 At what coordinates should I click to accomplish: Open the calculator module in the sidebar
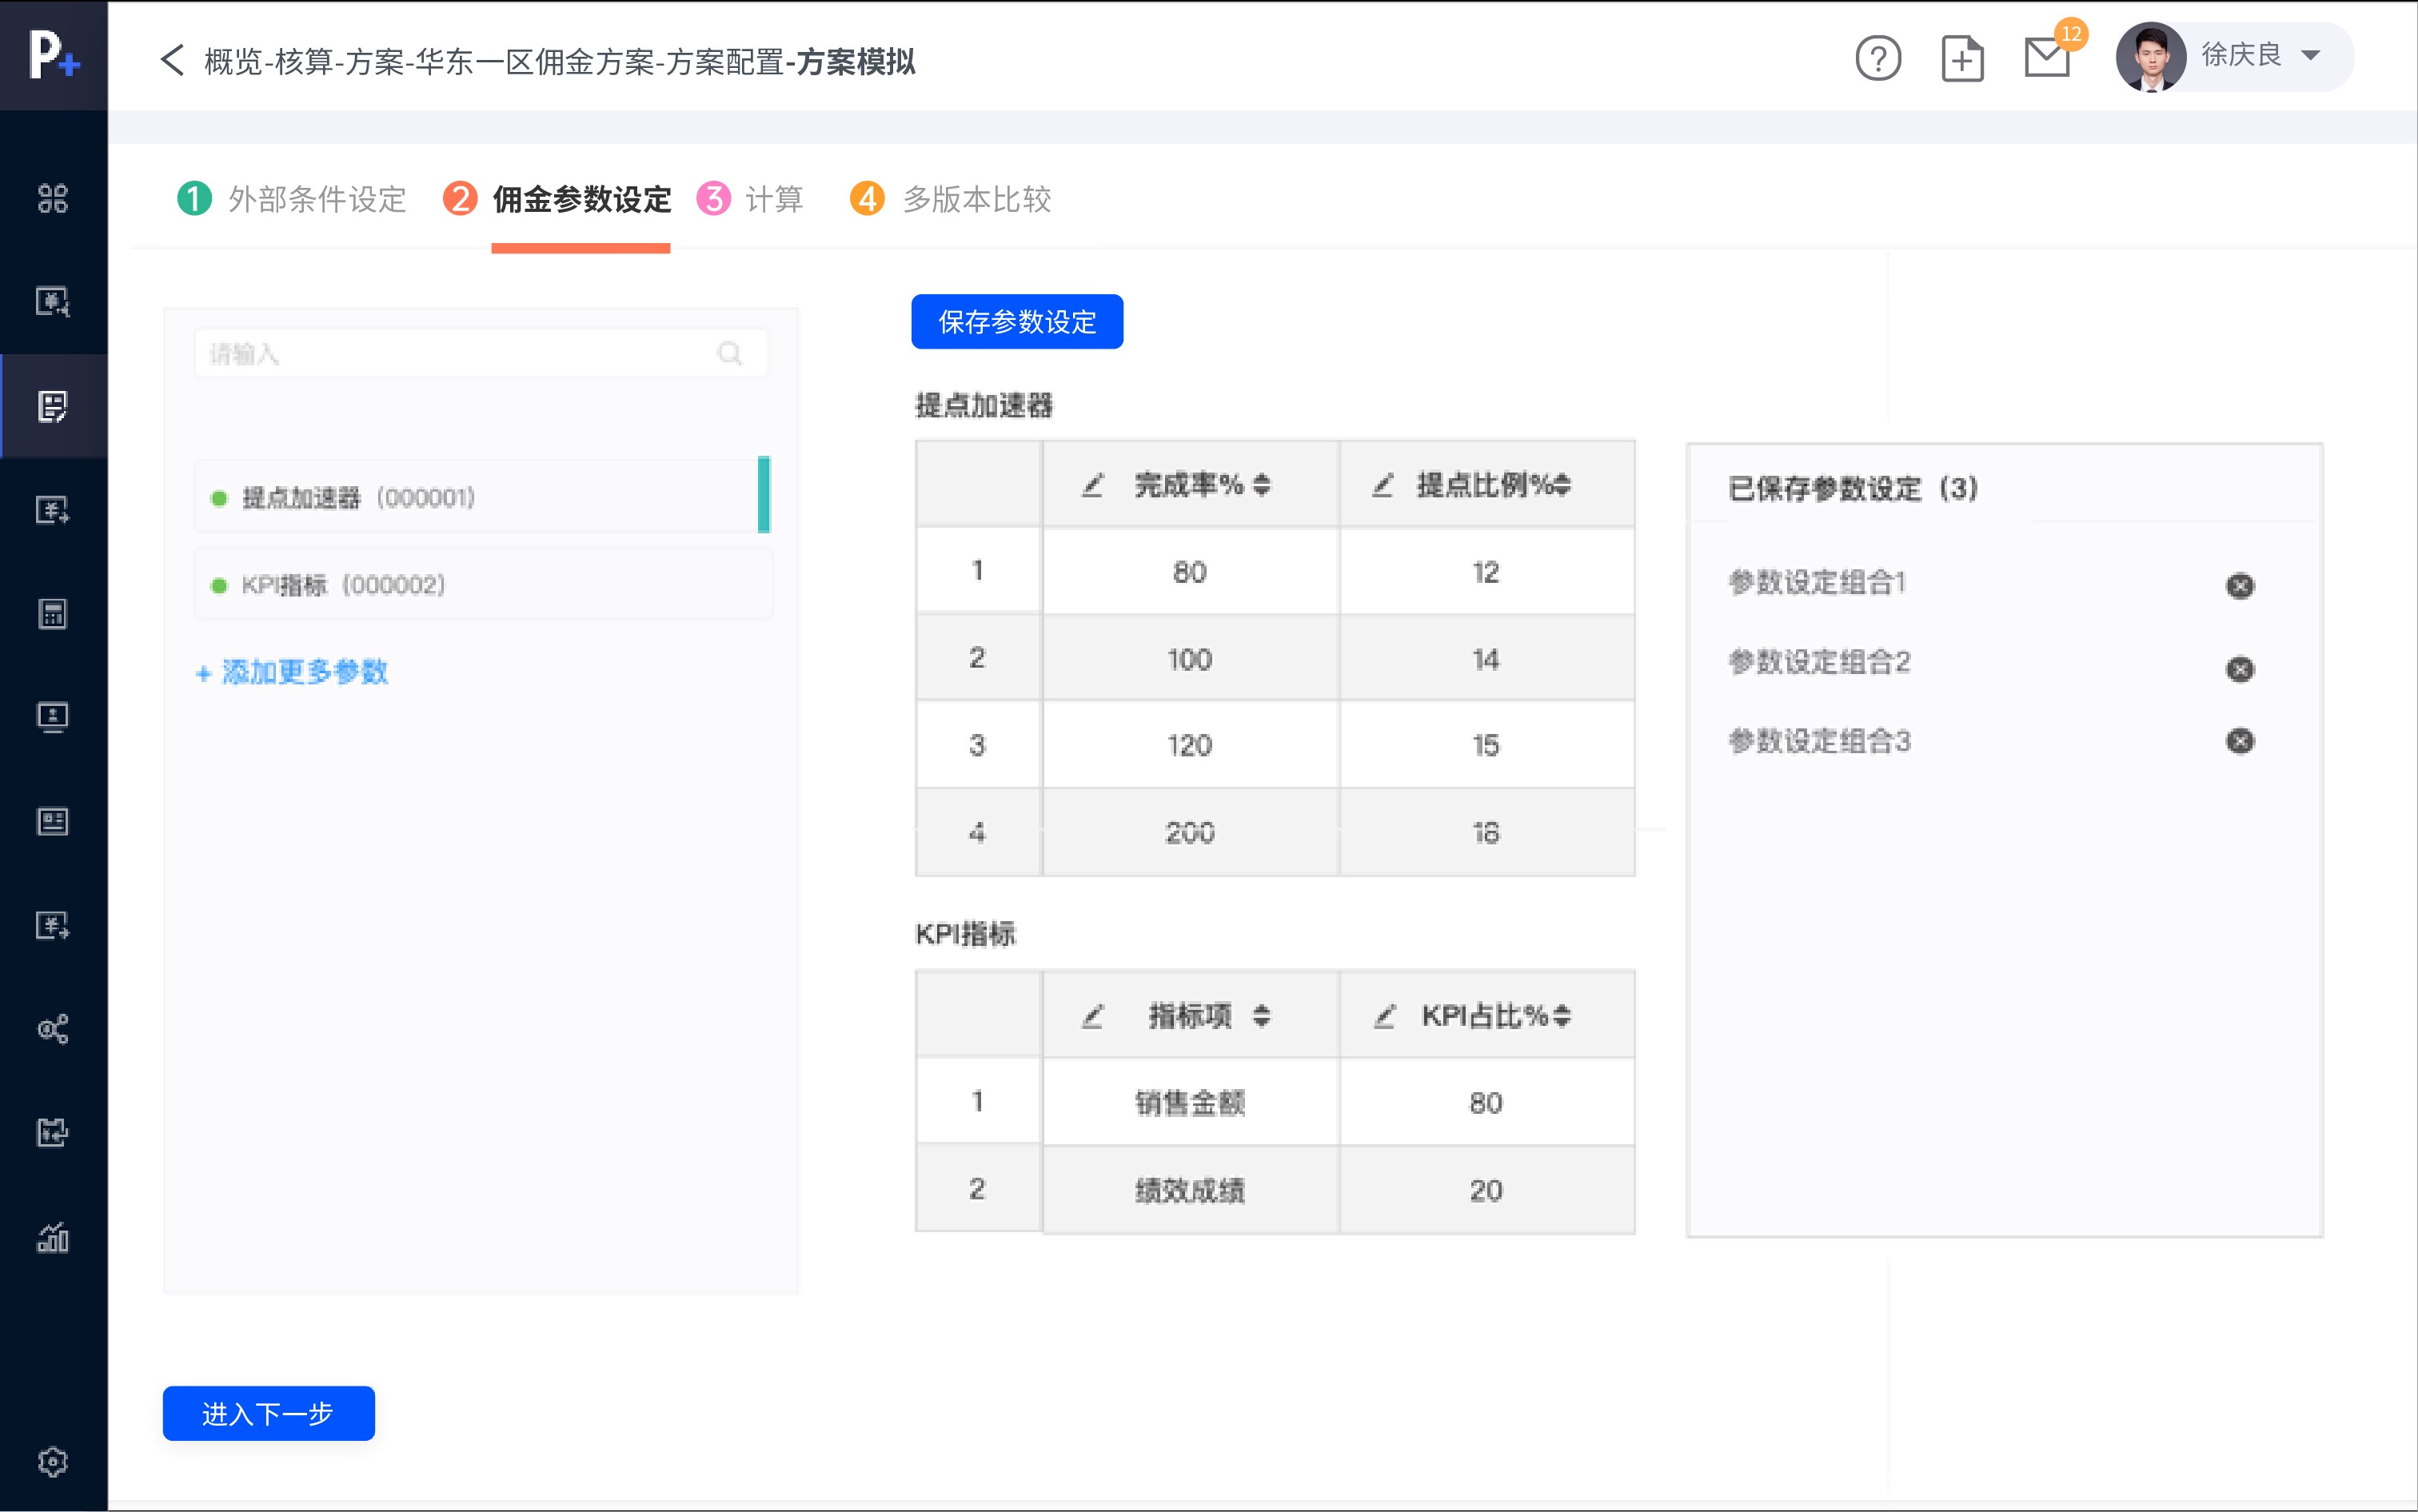tap(52, 614)
